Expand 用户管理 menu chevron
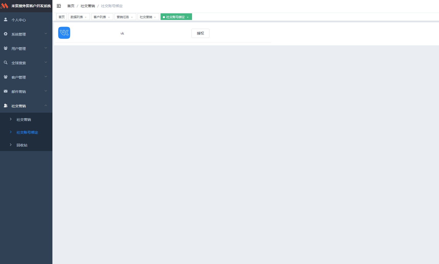Screen dimensions: 439x264 click(46, 48)
